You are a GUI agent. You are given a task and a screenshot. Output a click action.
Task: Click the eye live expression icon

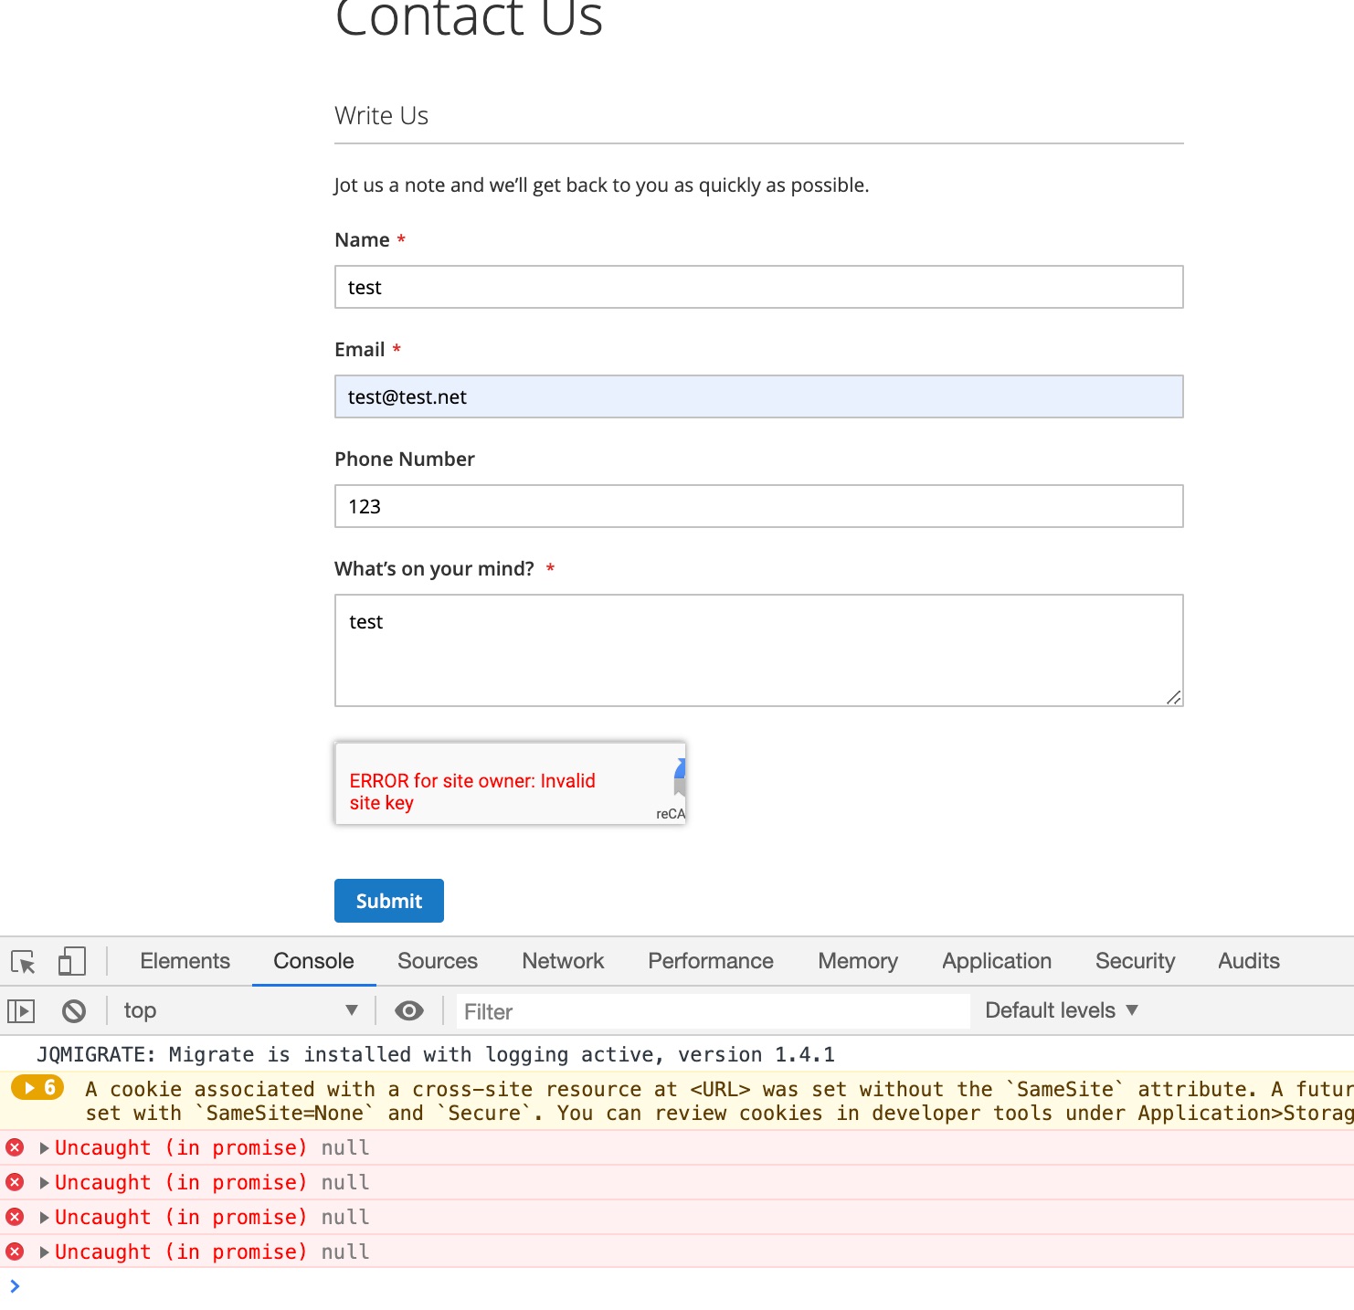(409, 1010)
